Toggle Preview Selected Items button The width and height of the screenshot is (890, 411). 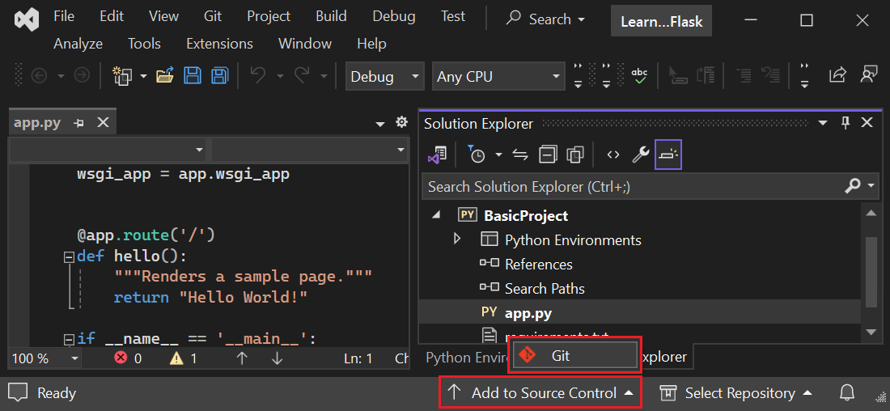668,155
